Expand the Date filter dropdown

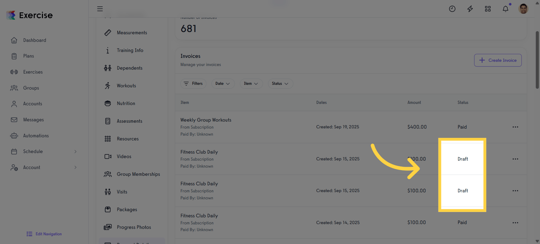223,83
